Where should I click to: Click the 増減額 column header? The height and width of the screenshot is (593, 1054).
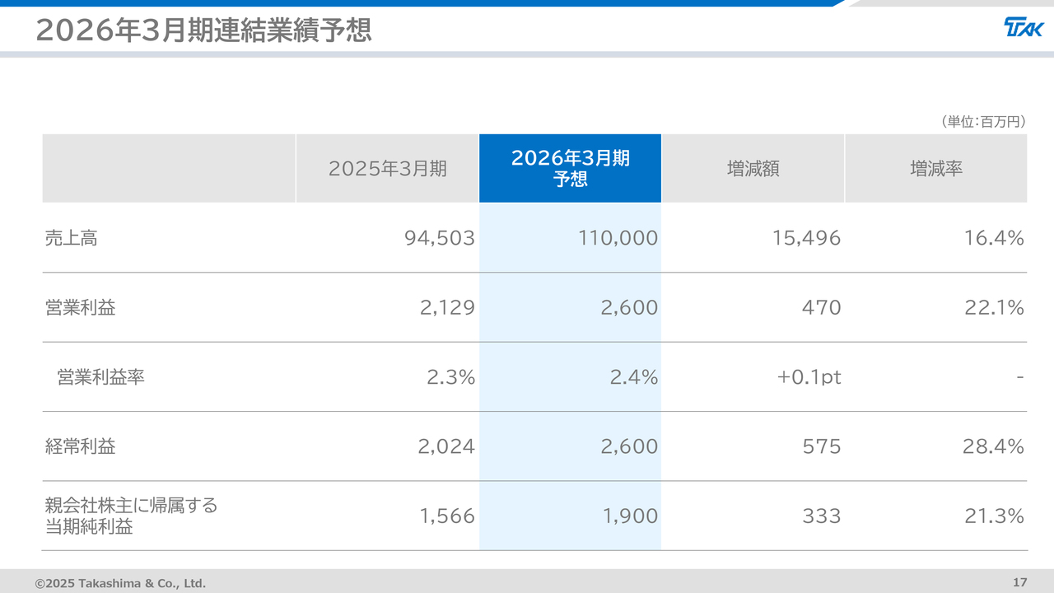pyautogui.click(x=753, y=169)
